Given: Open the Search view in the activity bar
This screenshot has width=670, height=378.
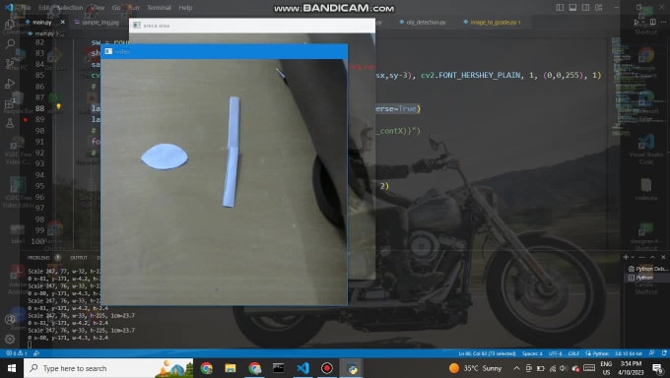Looking at the screenshot, I should (10, 43).
